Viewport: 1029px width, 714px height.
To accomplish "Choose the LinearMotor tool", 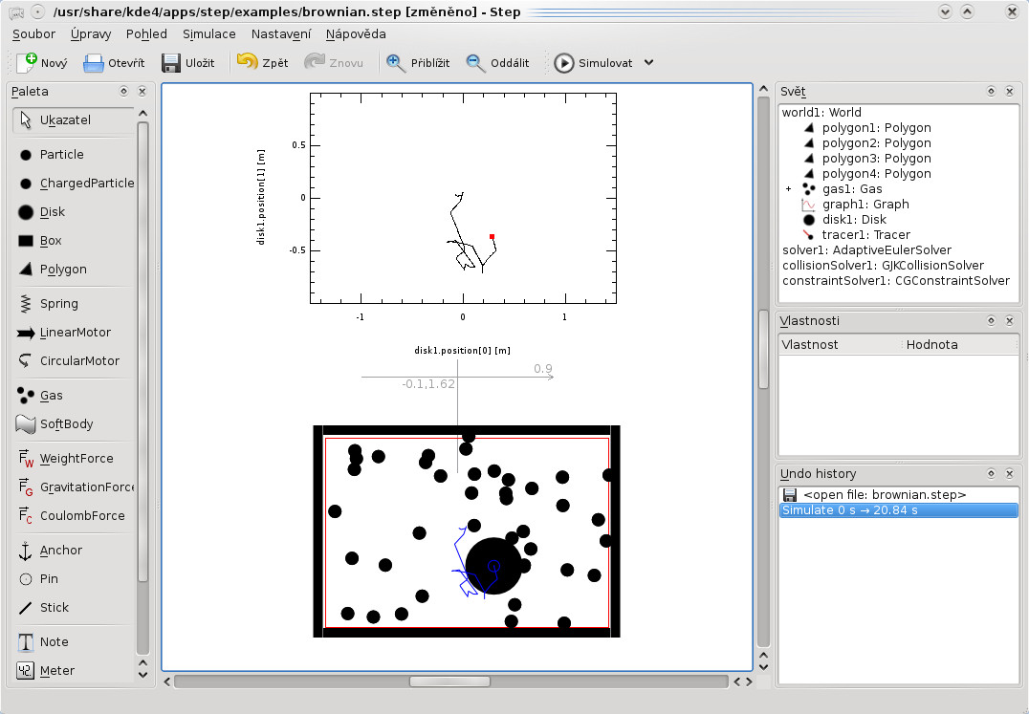I will pyautogui.click(x=75, y=333).
